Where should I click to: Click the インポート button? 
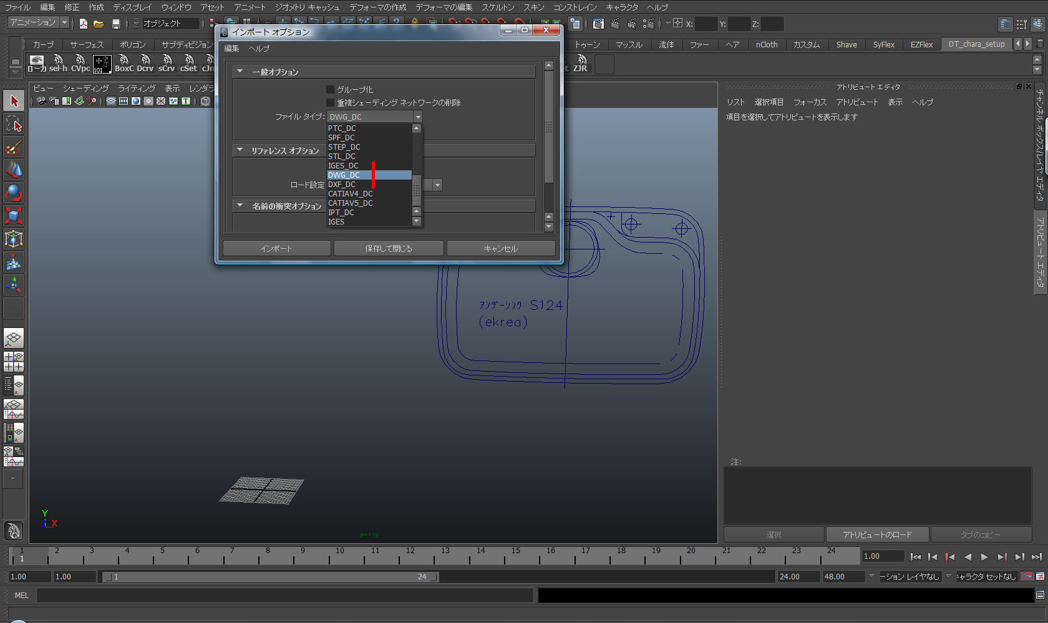(276, 248)
